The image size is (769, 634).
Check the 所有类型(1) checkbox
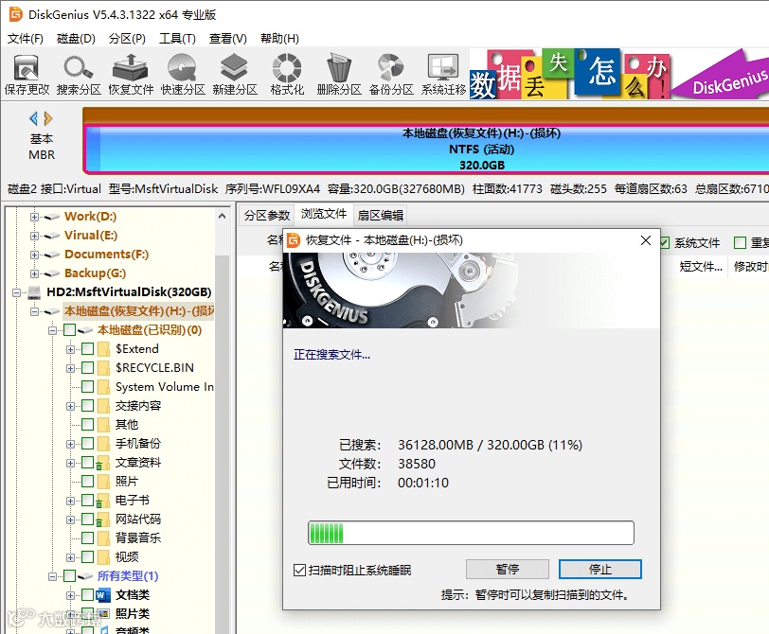70,575
